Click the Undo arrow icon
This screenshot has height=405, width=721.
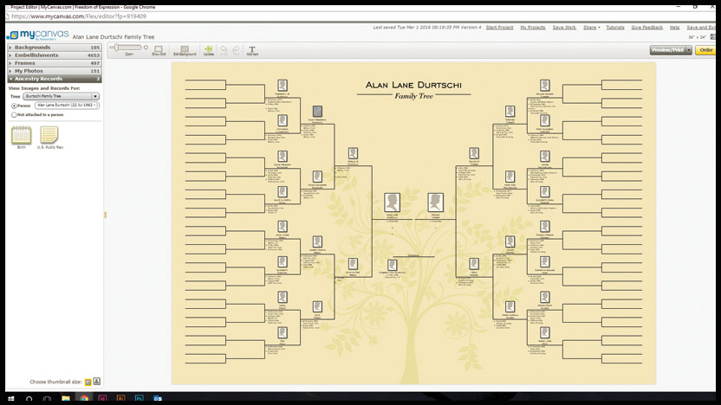[x=224, y=50]
